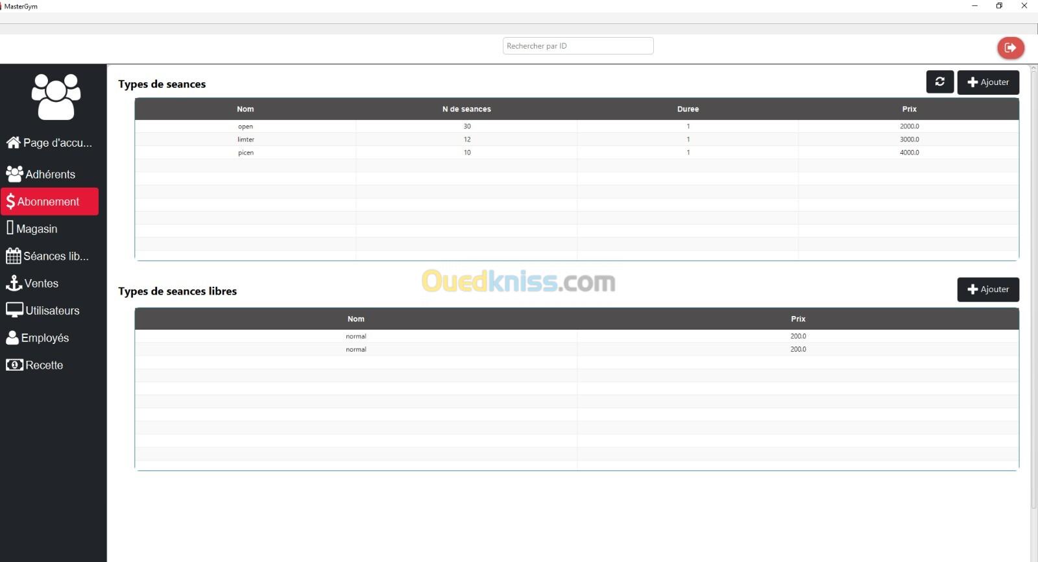The image size is (1038, 562).
Task: Click the 2000.0 price cell
Action: 909,127
